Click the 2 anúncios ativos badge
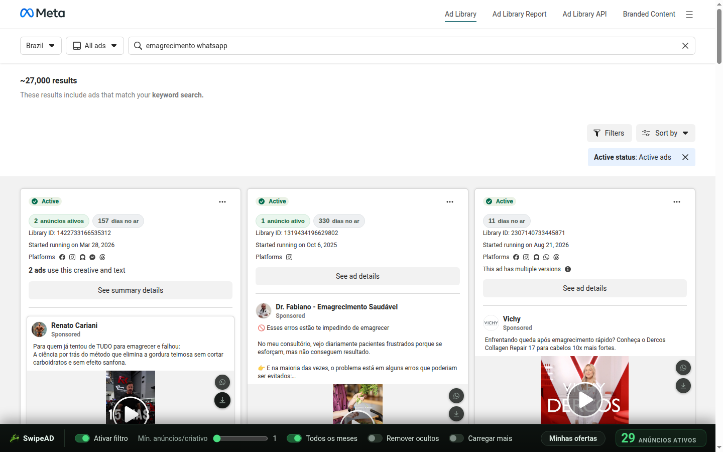 (x=59, y=221)
